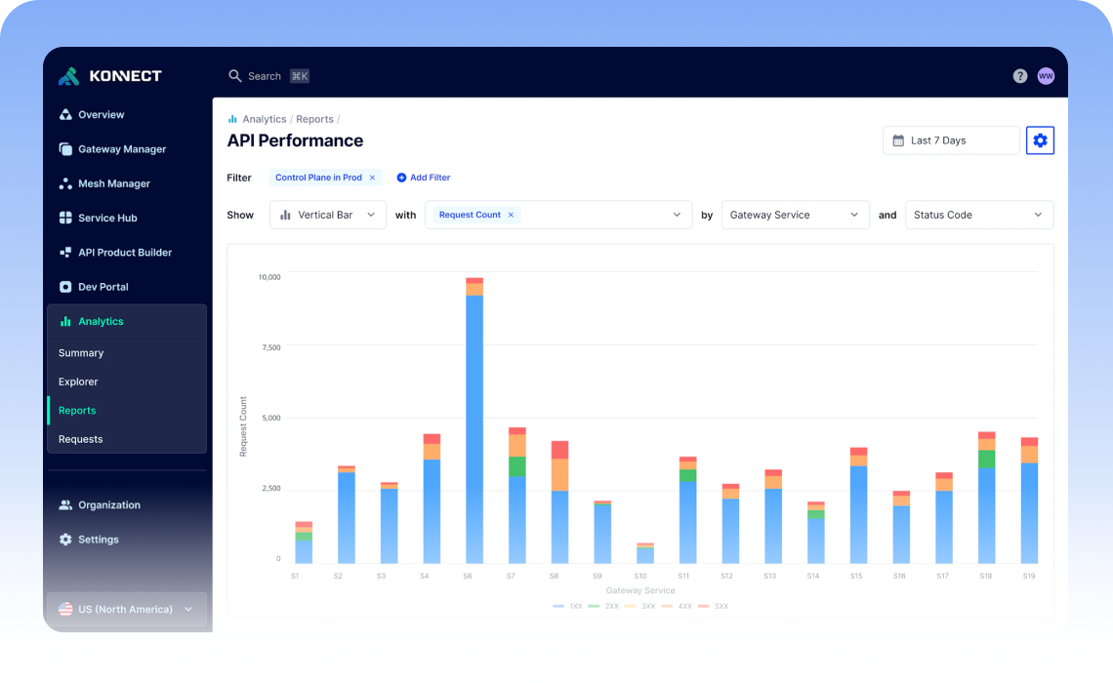The width and height of the screenshot is (1113, 683).
Task: Expand the Status Code dropdown
Action: 979,215
